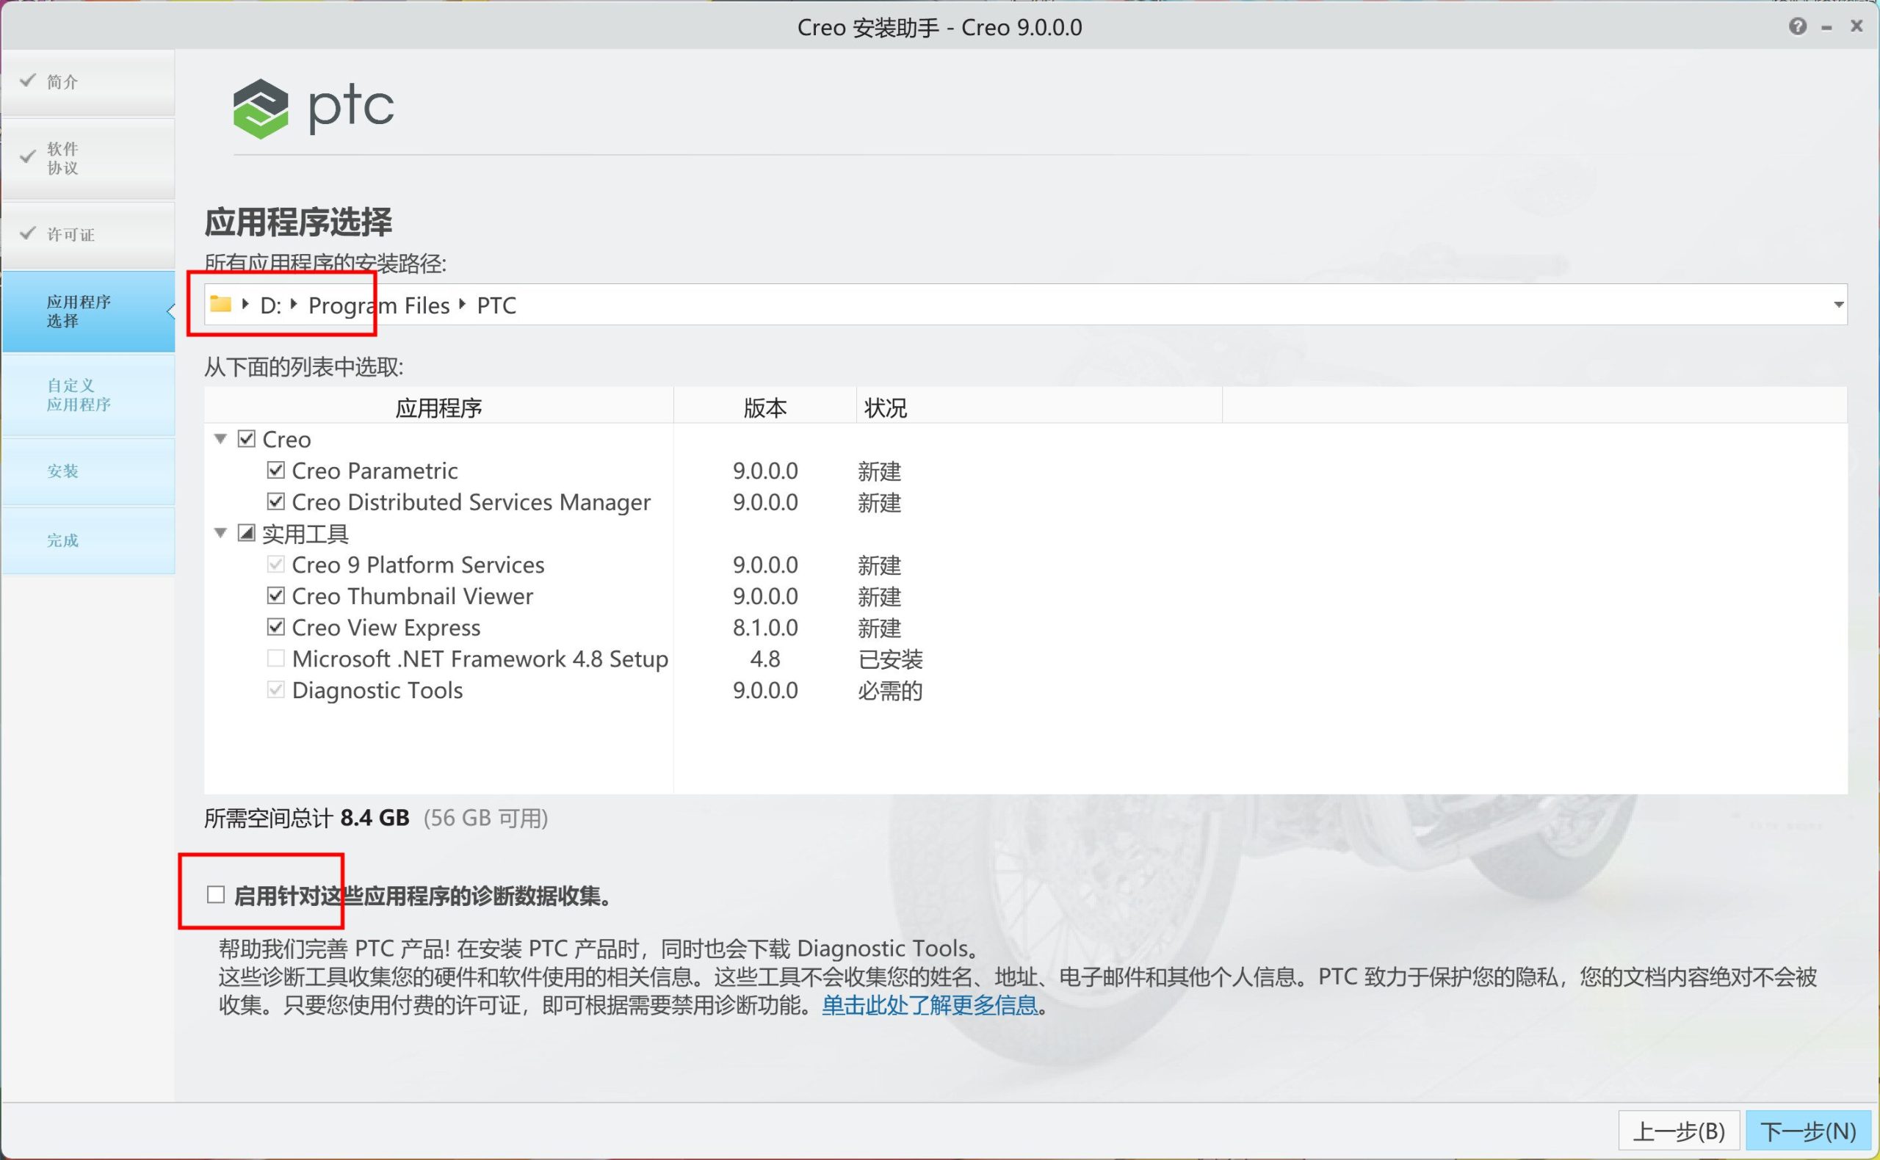Image resolution: width=1880 pixels, height=1160 pixels.
Task: Minimize the Creo installer window
Action: 1827,28
